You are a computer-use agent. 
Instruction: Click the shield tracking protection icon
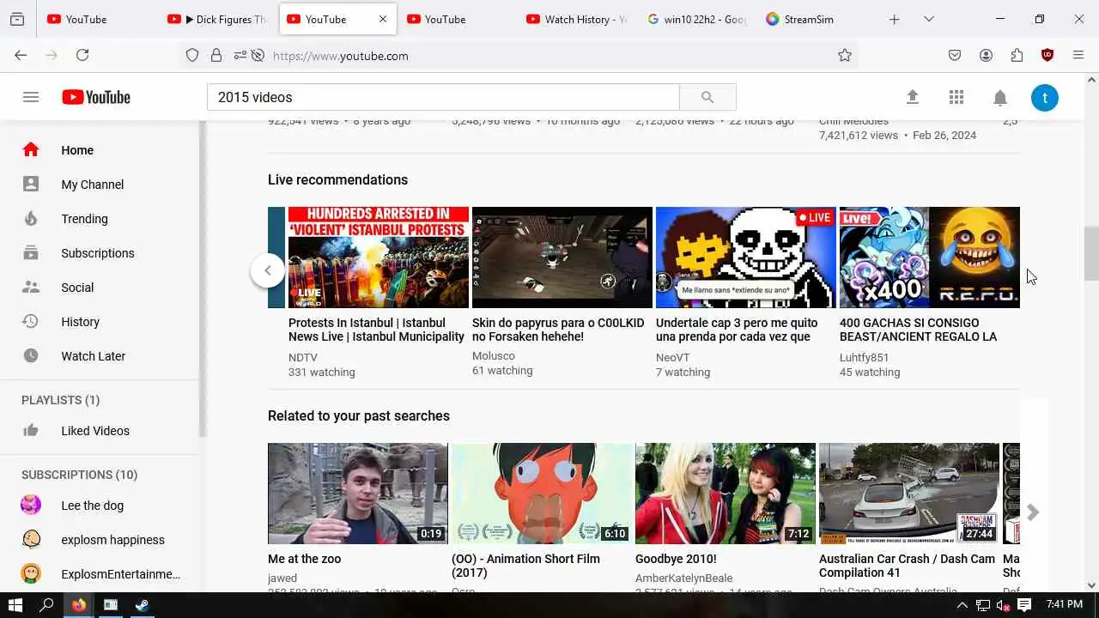(192, 55)
